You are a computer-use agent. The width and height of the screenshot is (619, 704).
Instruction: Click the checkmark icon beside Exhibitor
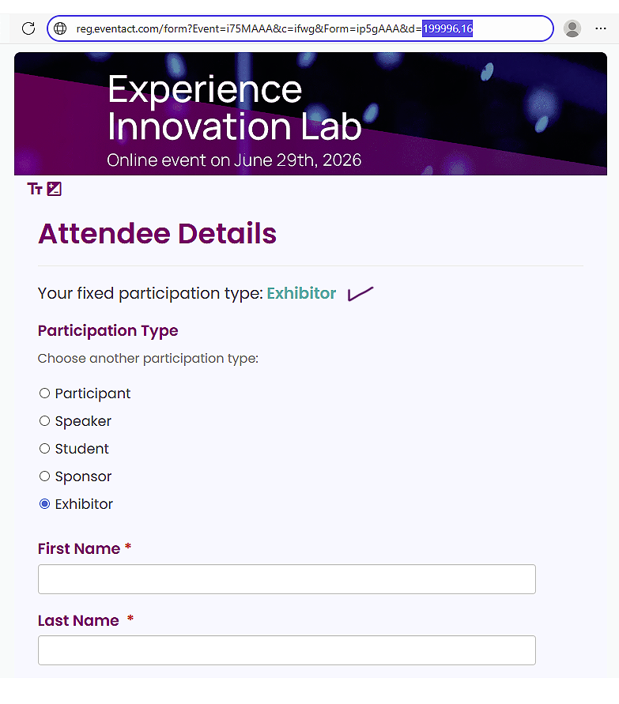(360, 292)
